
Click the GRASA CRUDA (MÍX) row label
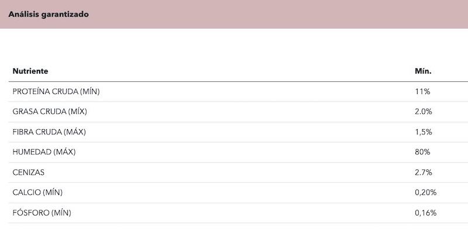(x=50, y=112)
